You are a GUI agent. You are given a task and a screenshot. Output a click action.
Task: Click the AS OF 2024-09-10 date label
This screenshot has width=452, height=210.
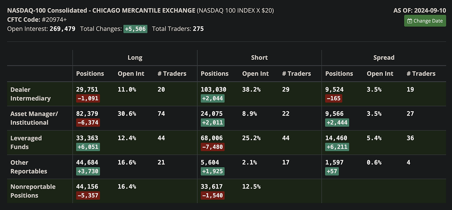coord(420,11)
